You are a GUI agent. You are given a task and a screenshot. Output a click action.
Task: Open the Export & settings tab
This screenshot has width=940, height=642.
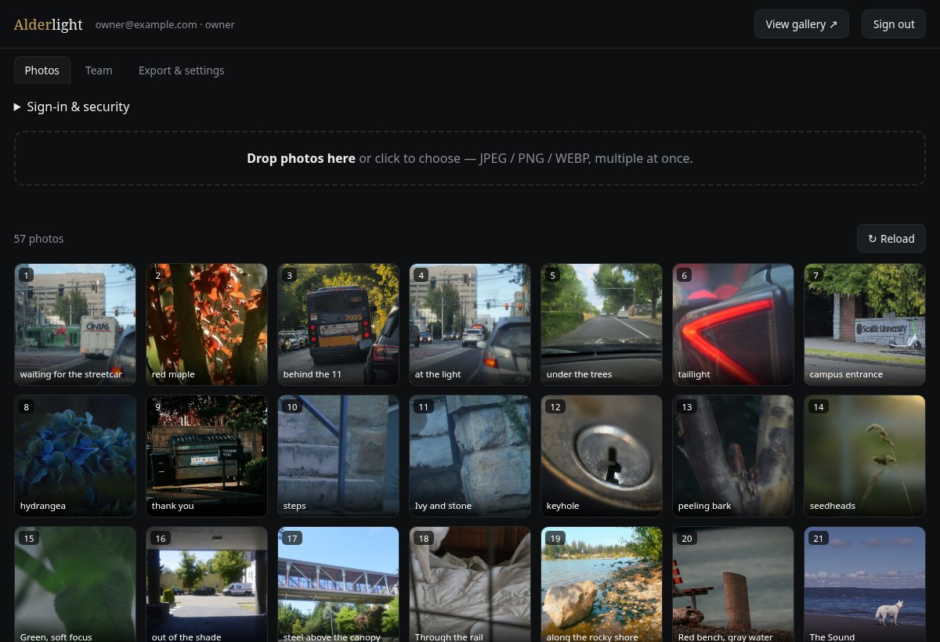[182, 70]
